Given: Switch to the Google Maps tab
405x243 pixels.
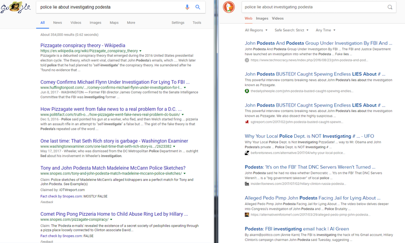Looking at the screenshot, I should click(114, 23).
